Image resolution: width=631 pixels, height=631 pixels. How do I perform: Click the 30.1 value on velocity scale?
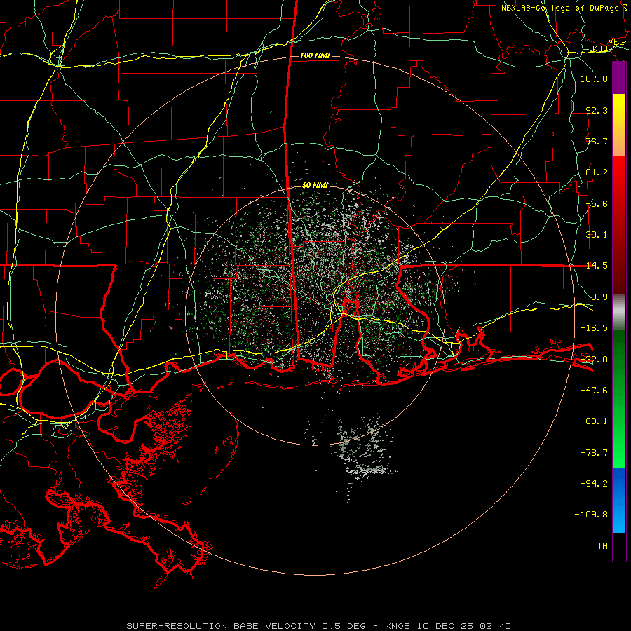point(597,235)
